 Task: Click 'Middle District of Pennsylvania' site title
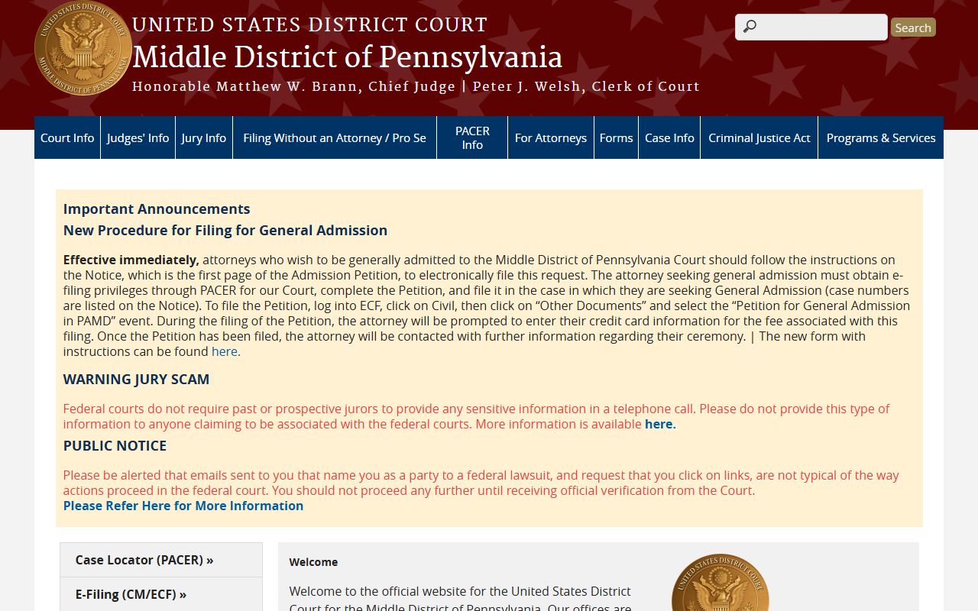348,57
